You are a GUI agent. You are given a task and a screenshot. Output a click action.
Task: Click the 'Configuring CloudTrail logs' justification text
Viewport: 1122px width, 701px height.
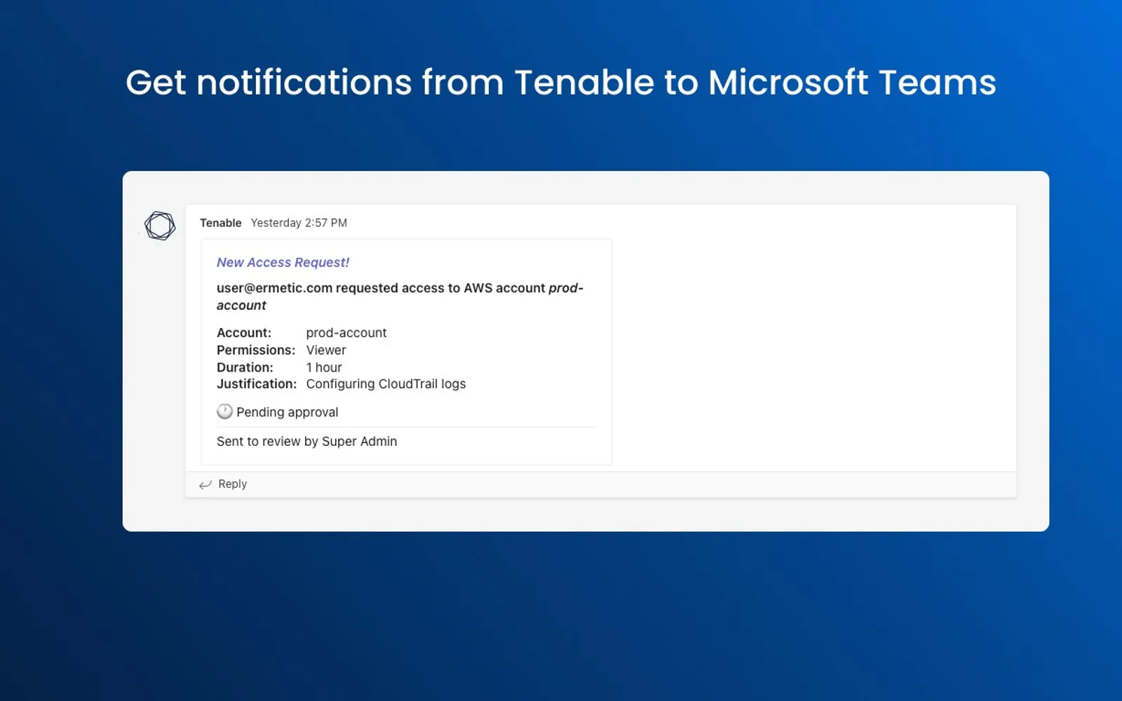tap(386, 384)
